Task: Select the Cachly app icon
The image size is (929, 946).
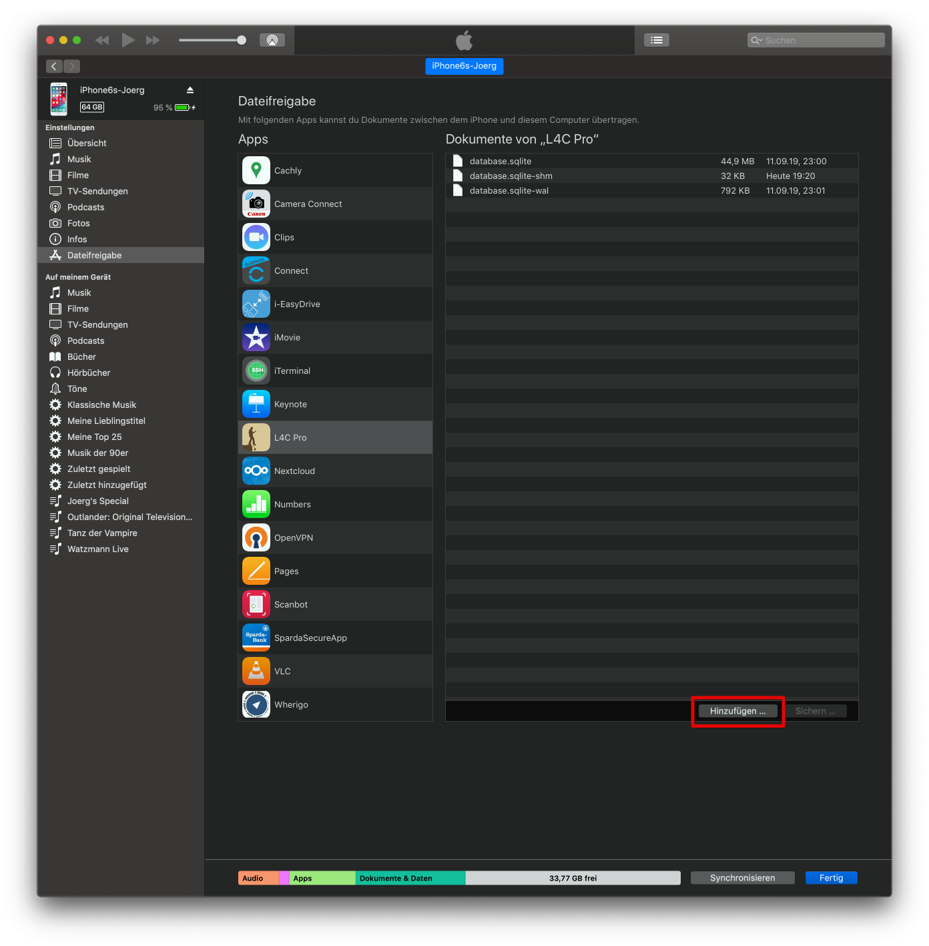Action: pos(256,170)
